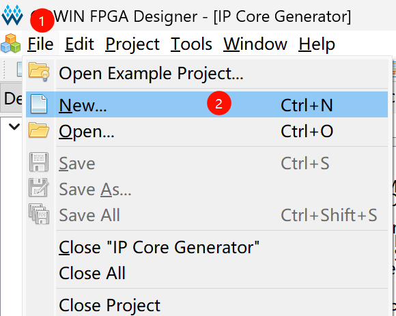Open the Window menu
396x316 pixels.
(x=255, y=44)
